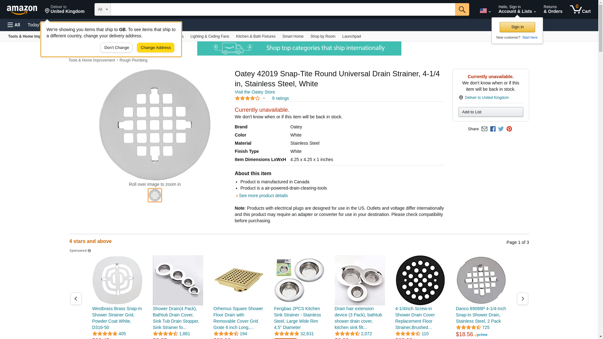Open the cart icon
603x339 pixels.
(580, 9)
